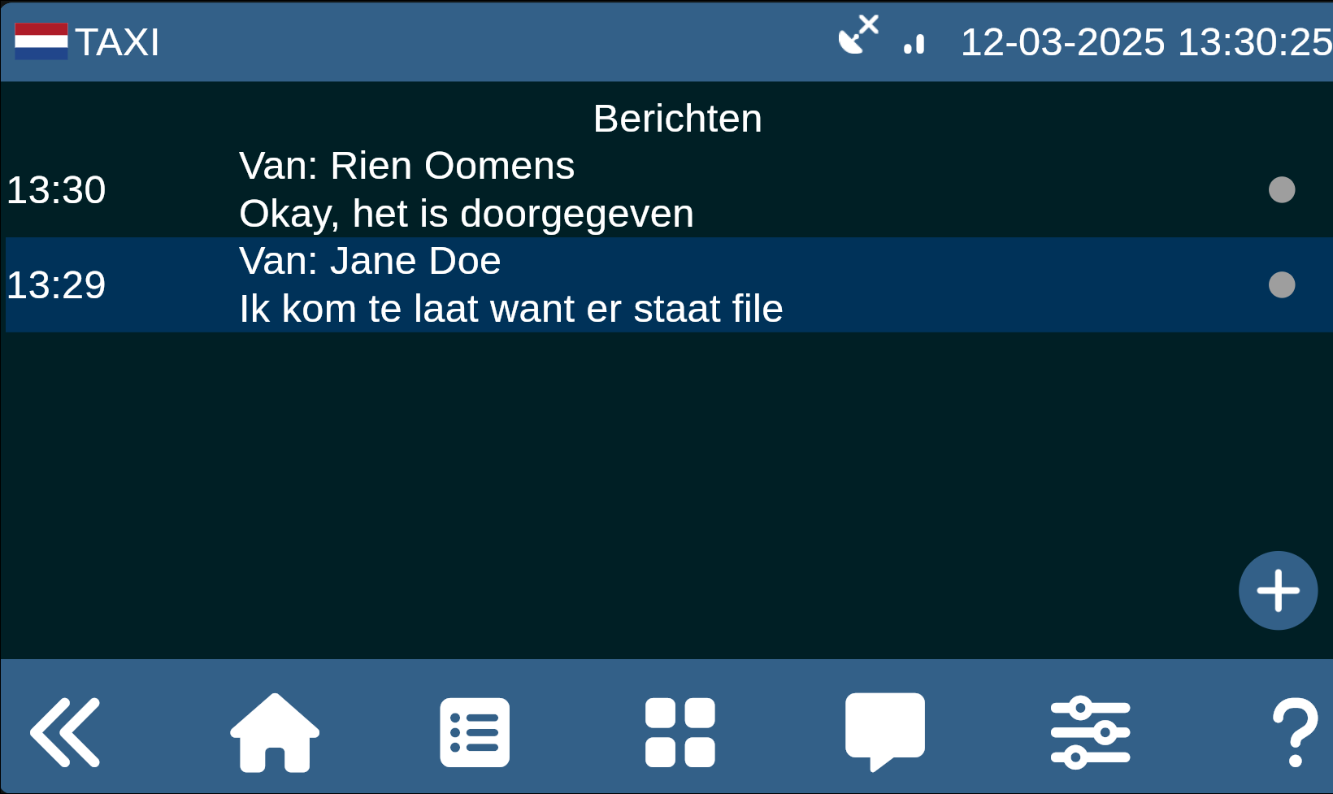Select the 13:30 timestamp entry
Viewport: 1333px width, 794px height.
[x=56, y=190]
